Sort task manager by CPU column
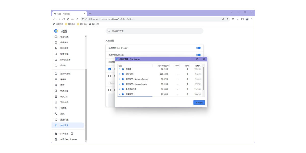Viewport: 306px width, 153px height. pos(174,66)
